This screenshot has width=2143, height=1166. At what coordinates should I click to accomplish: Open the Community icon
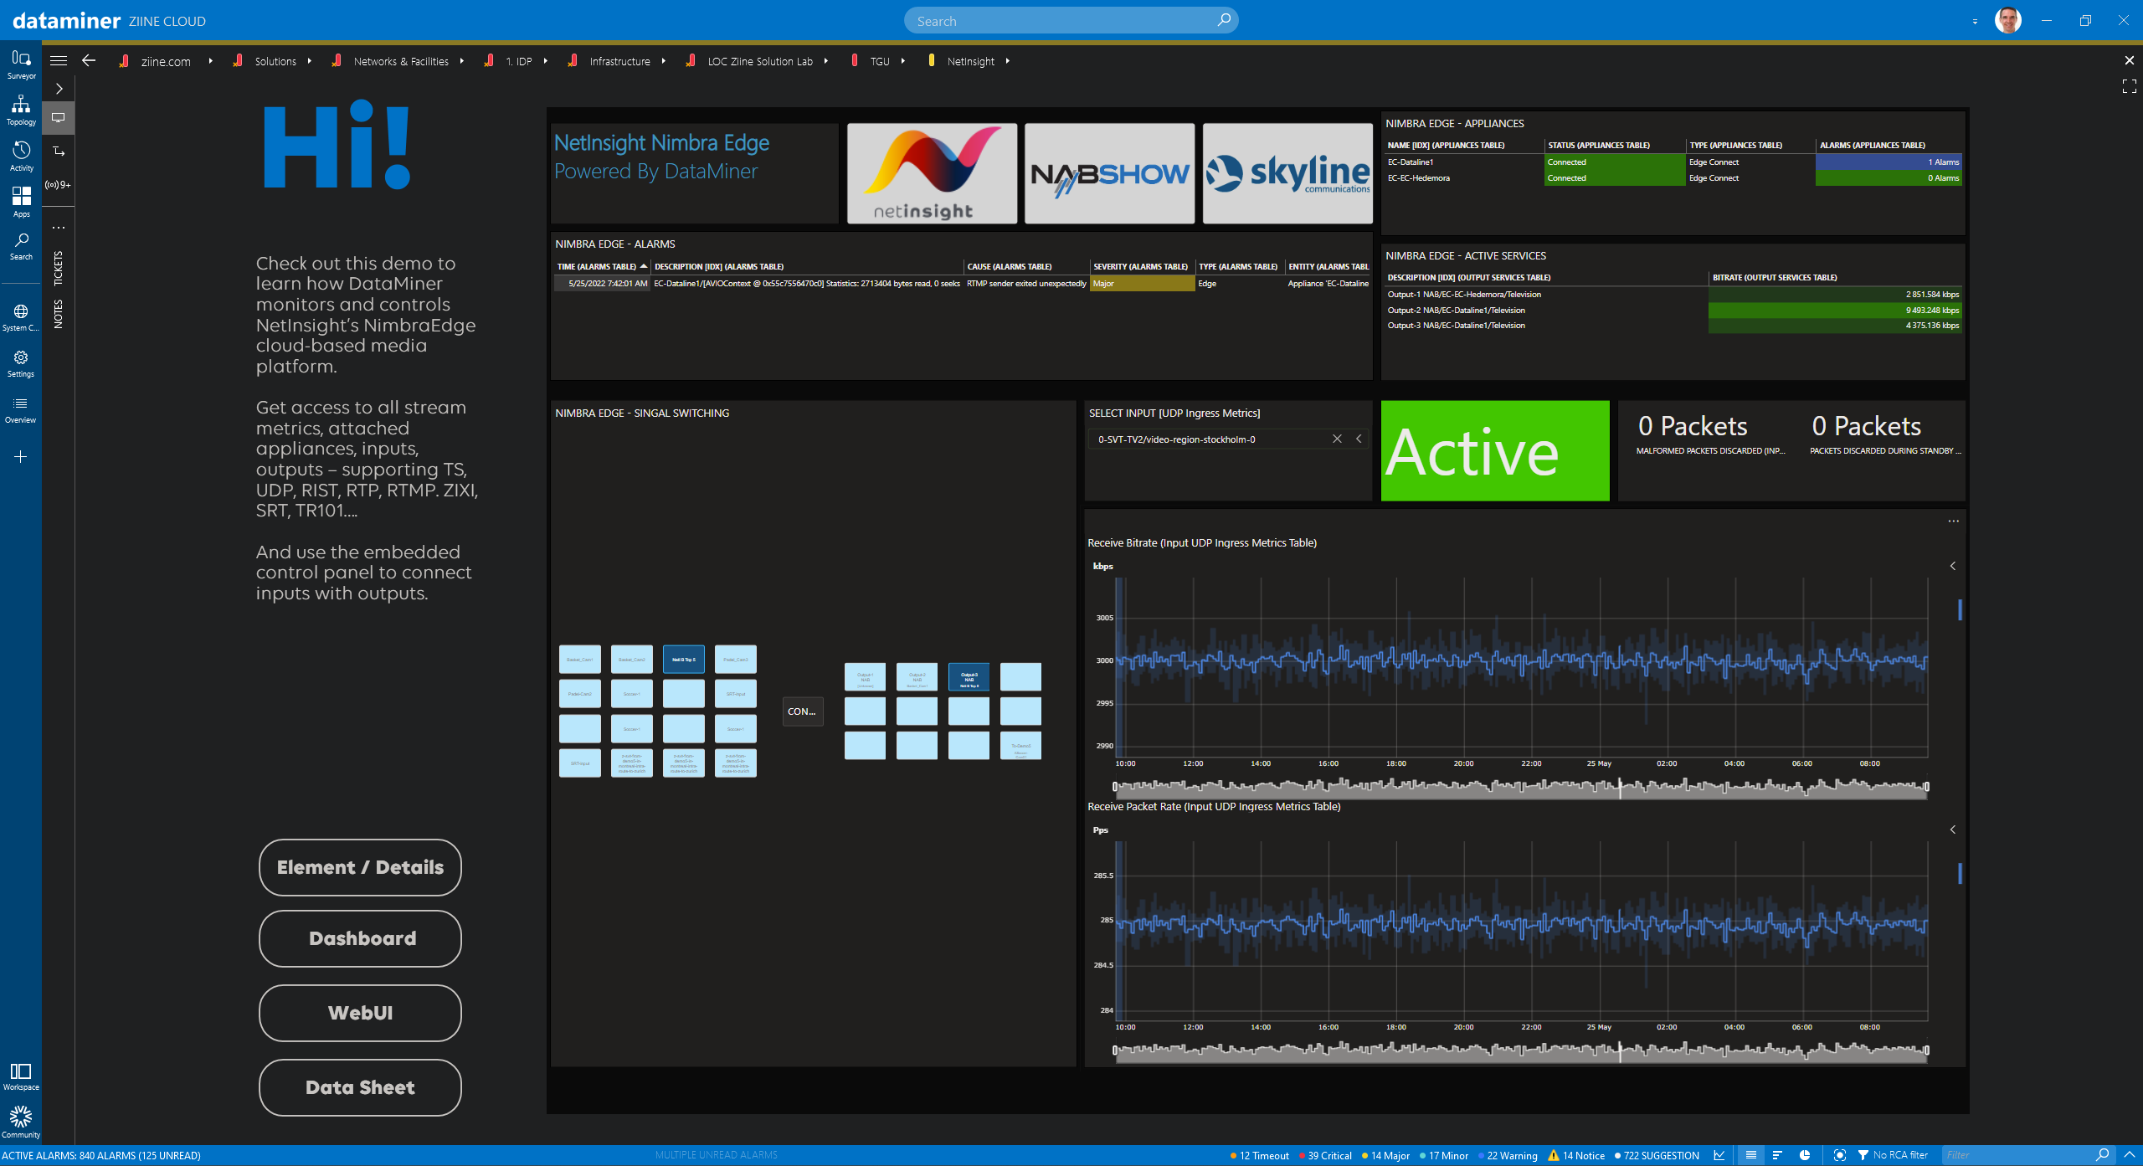[x=21, y=1122]
